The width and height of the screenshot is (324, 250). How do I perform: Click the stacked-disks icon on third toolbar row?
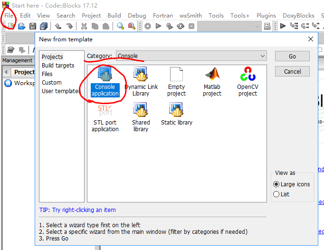10,50
